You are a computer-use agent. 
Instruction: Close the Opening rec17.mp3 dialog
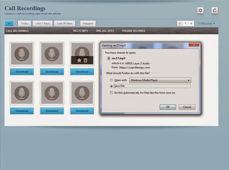(x=194, y=44)
